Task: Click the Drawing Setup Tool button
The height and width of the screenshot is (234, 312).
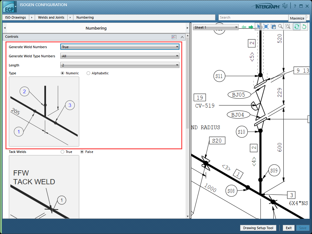Action: tap(258, 228)
